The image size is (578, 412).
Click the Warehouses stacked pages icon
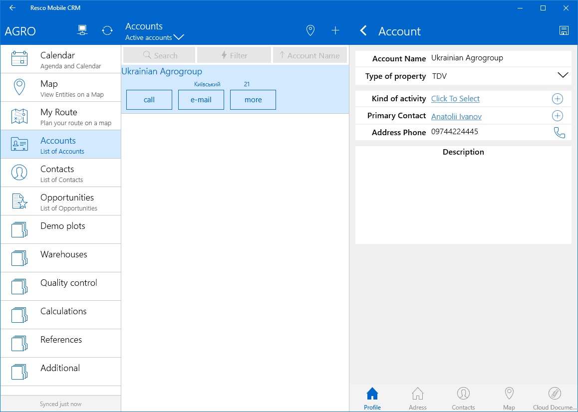(x=19, y=257)
